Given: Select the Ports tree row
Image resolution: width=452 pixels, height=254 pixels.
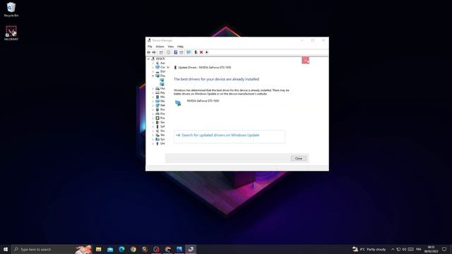Looking at the screenshot, I should pos(160,110).
